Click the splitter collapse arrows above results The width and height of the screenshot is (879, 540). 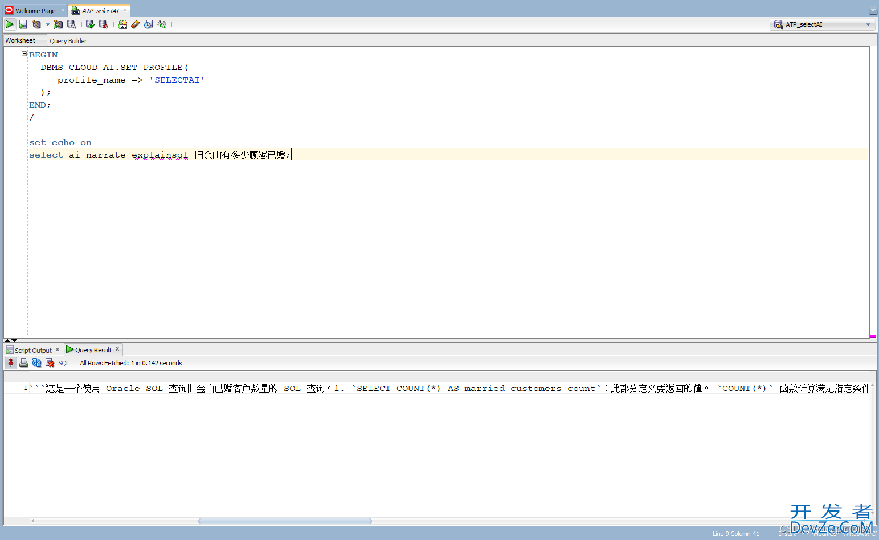11,340
